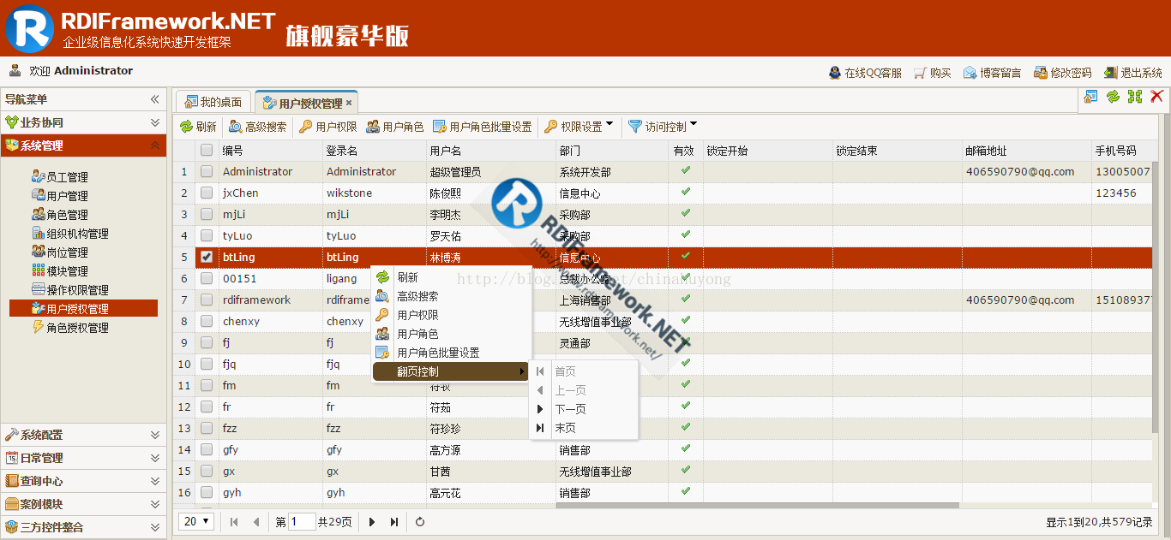
Task: Collapse the 系统管理 accordion panel
Action: pos(83,145)
